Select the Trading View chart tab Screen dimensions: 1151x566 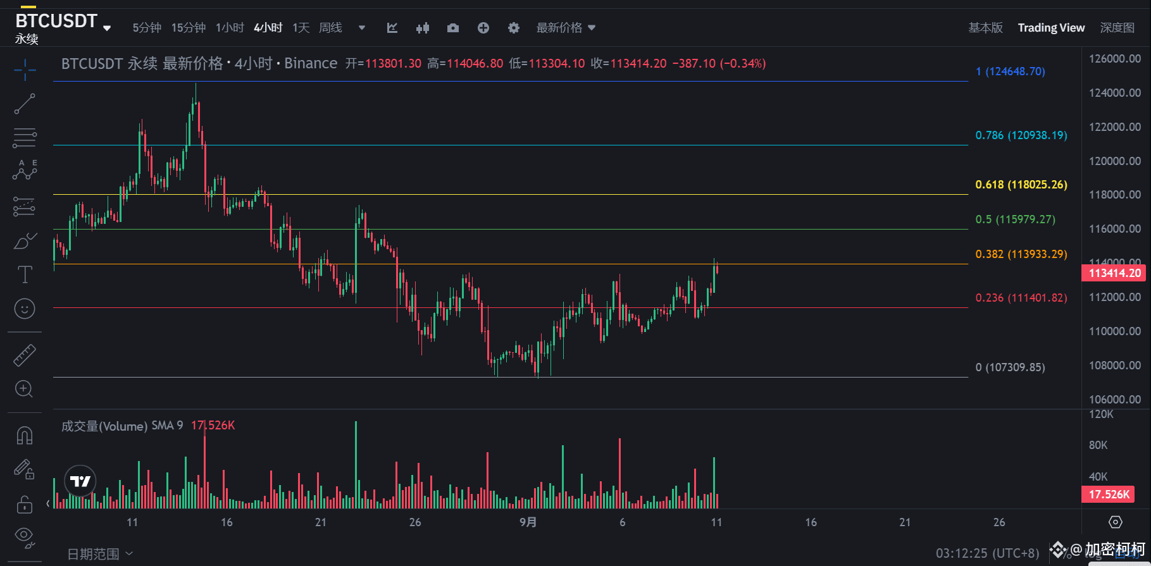coord(1051,28)
